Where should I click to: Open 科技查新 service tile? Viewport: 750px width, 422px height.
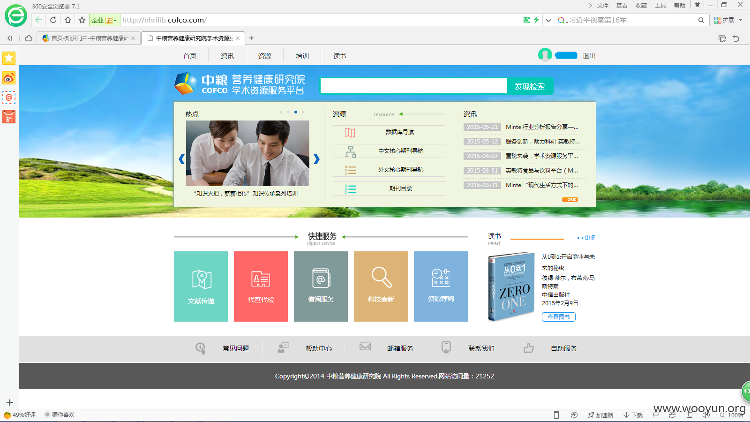[x=381, y=286]
